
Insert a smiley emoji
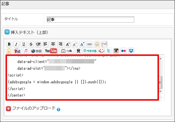(x=97, y=44)
